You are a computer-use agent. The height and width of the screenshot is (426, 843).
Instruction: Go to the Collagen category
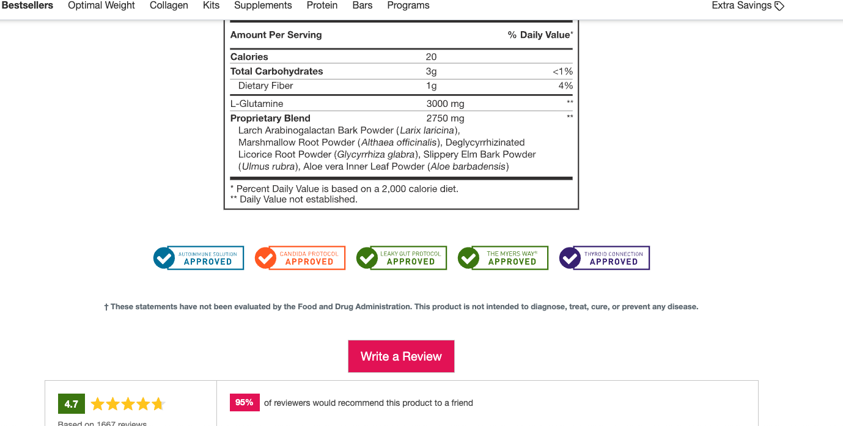point(169,6)
